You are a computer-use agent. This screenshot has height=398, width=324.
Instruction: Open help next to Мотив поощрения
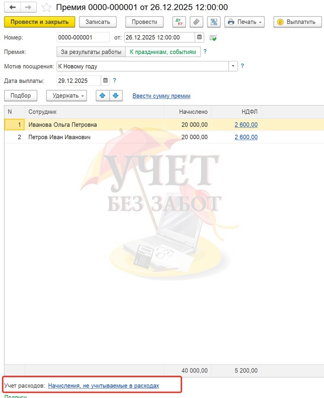pos(242,66)
